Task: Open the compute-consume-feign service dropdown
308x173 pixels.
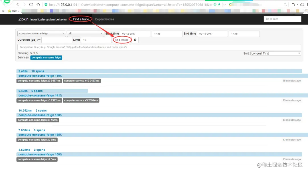Action: pyautogui.click(x=41, y=34)
